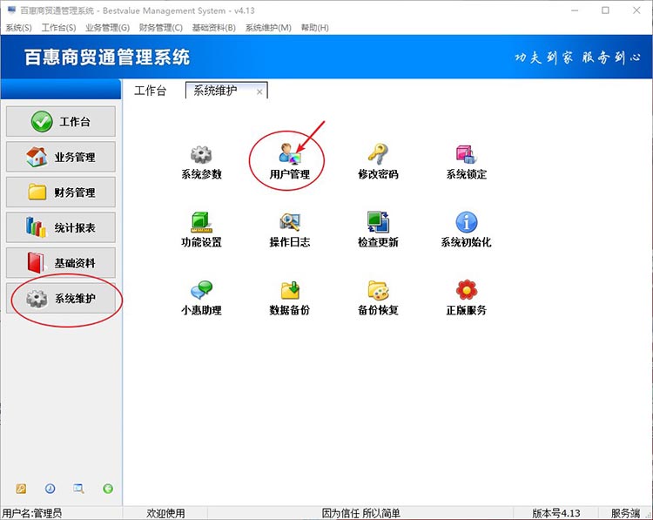
Task: Select the 基础资料 sidebar button
Action: [61, 263]
